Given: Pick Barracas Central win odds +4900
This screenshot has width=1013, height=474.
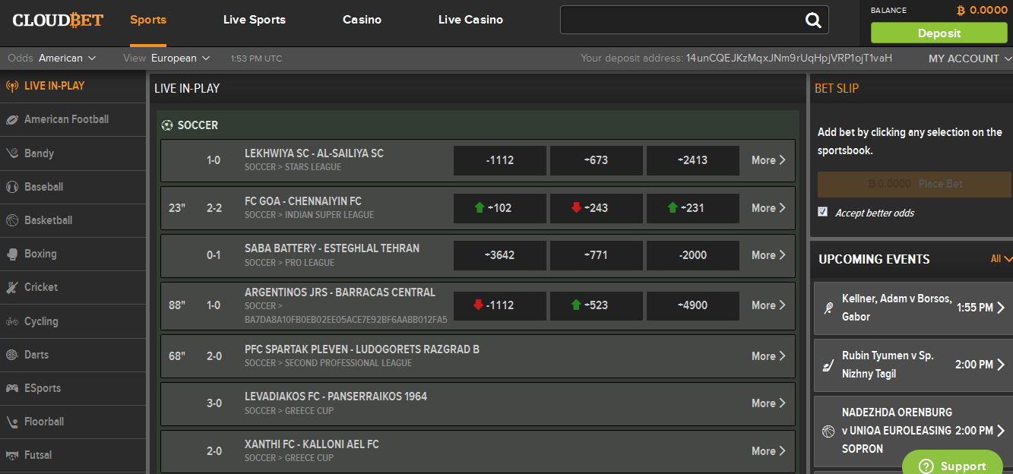Looking at the screenshot, I should coord(693,305).
